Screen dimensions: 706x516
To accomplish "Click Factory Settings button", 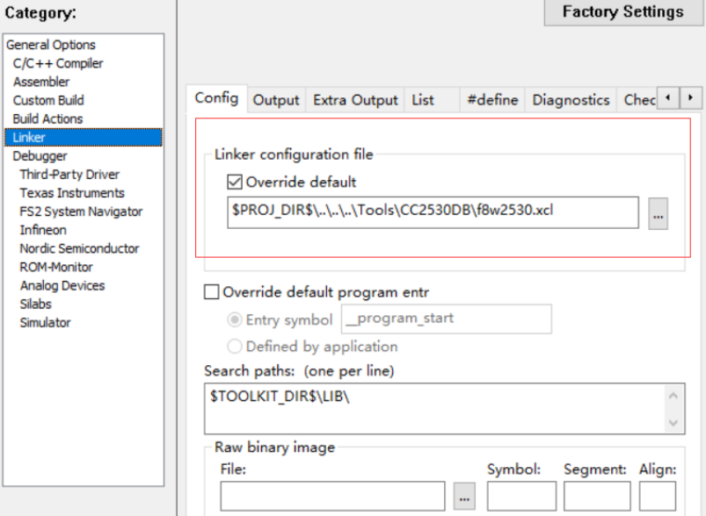I will (623, 12).
